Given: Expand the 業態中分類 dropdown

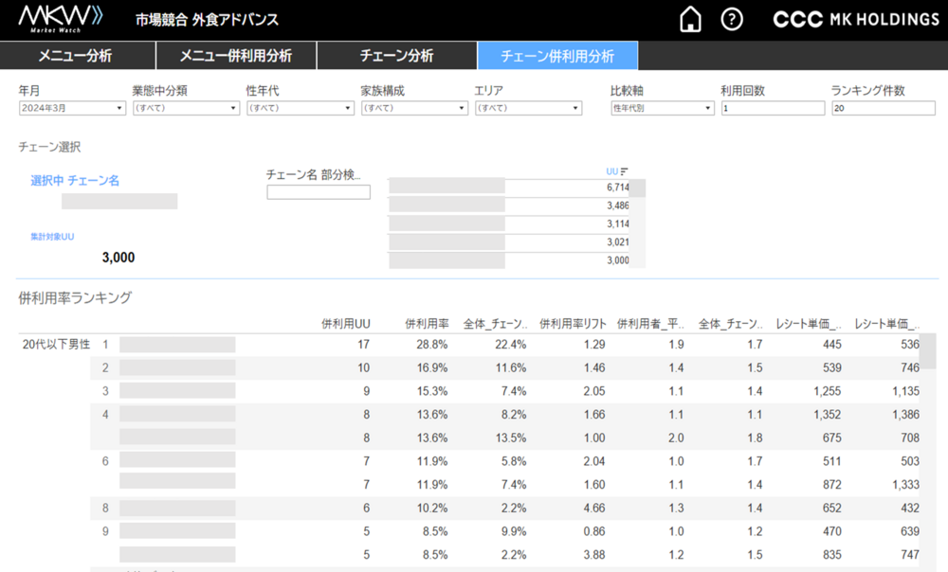Looking at the screenshot, I should tap(186, 109).
